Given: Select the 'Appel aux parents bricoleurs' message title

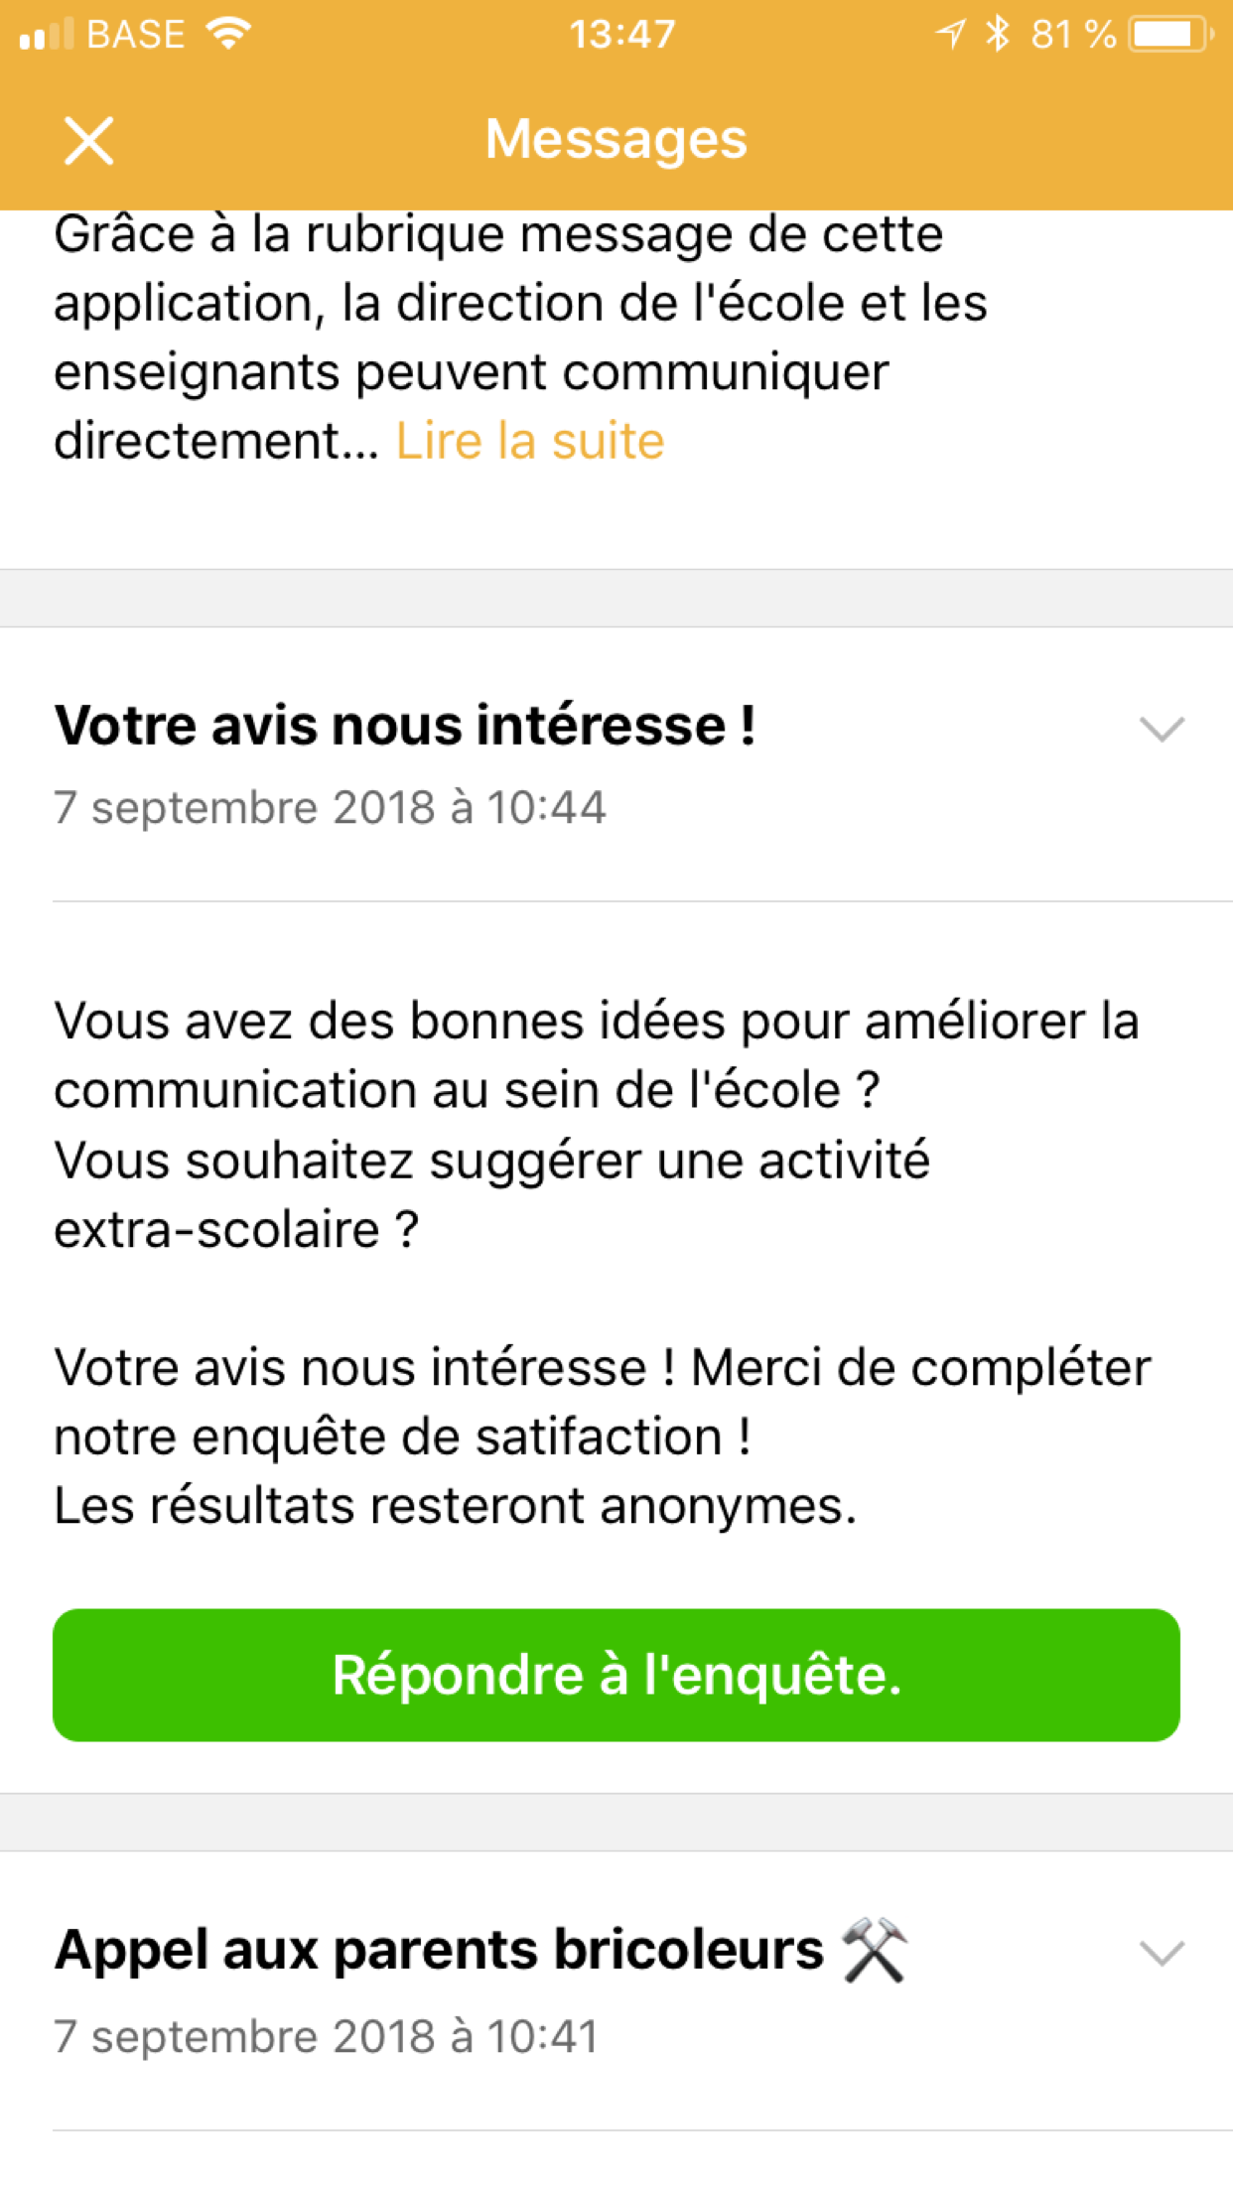Looking at the screenshot, I should (439, 1950).
